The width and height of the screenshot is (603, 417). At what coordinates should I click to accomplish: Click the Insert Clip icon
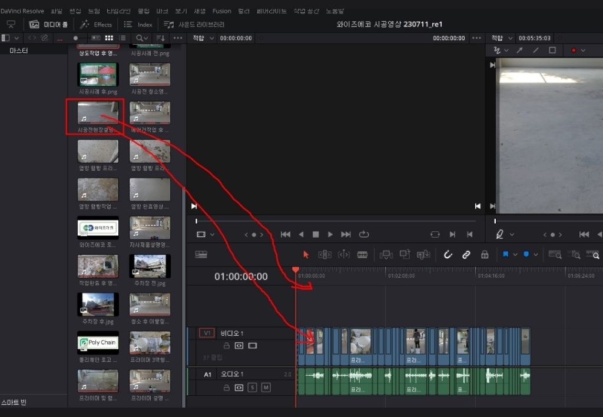pos(386,254)
